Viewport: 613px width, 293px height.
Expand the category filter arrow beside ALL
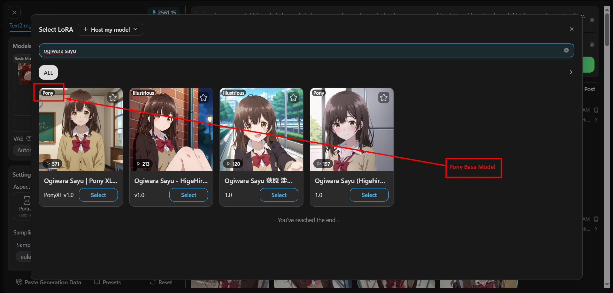571,72
